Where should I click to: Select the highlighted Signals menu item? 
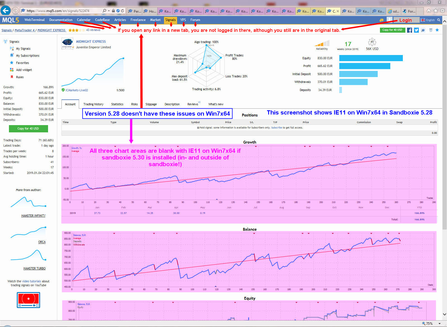(x=170, y=20)
